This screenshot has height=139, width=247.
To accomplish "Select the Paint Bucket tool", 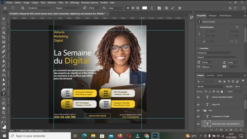I will (3, 75).
